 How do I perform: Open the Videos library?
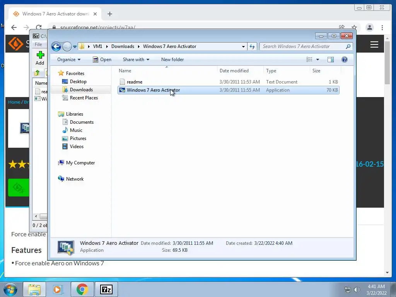77,147
